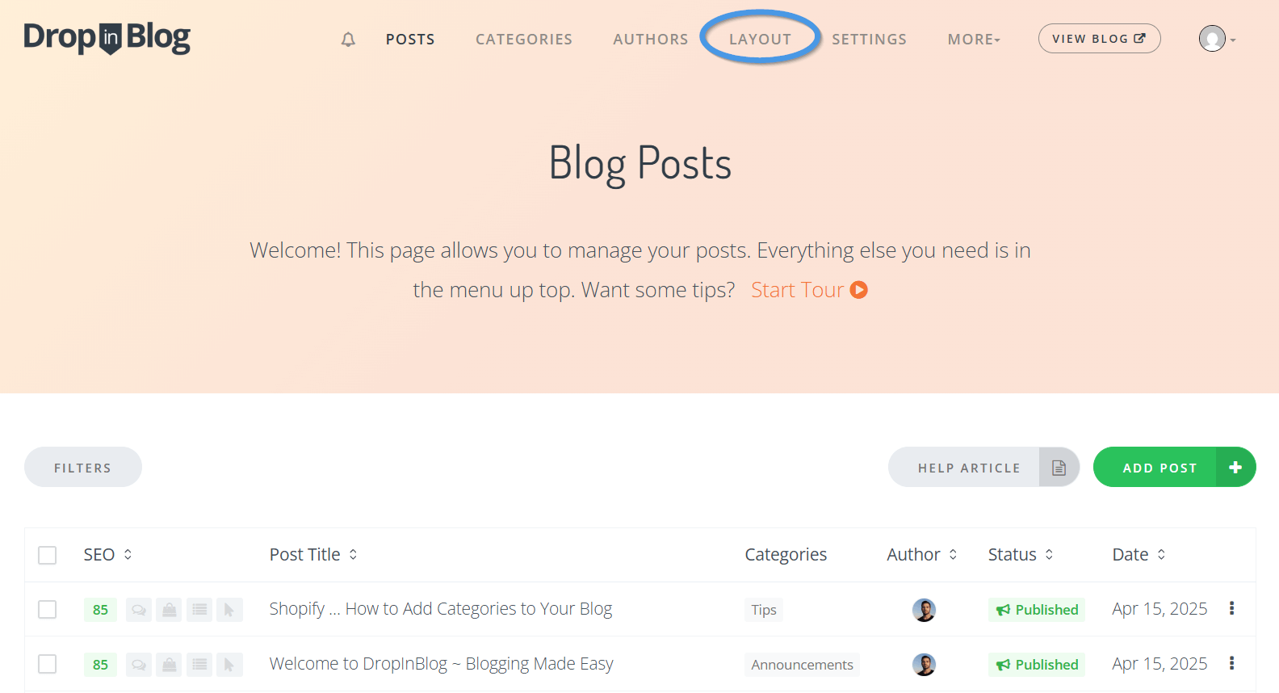Open the Settings menu item
The width and height of the screenshot is (1279, 693).
point(870,40)
